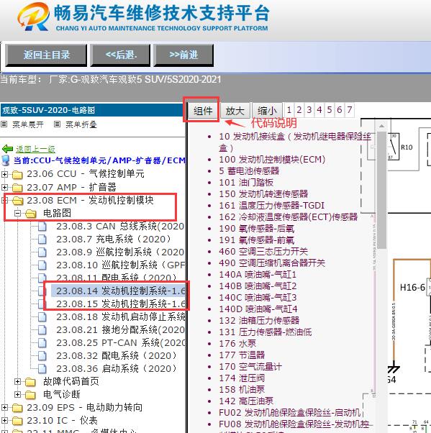
Task: Expand 23.10 IC tree node
Action: 4,420
